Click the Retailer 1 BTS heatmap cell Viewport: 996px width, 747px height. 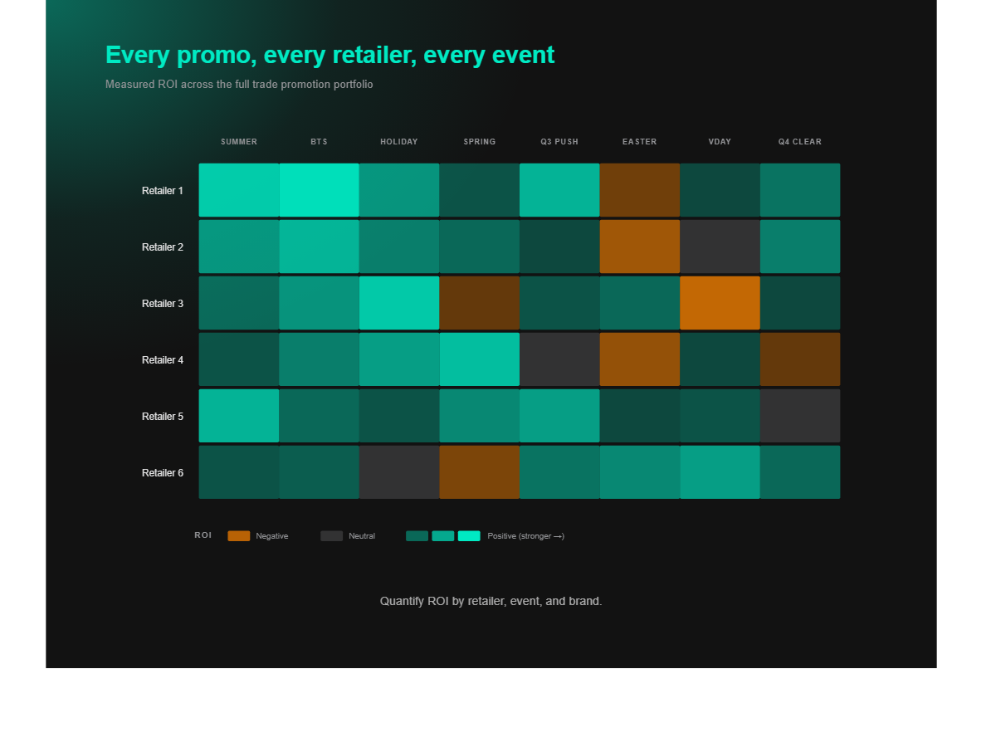click(x=320, y=190)
